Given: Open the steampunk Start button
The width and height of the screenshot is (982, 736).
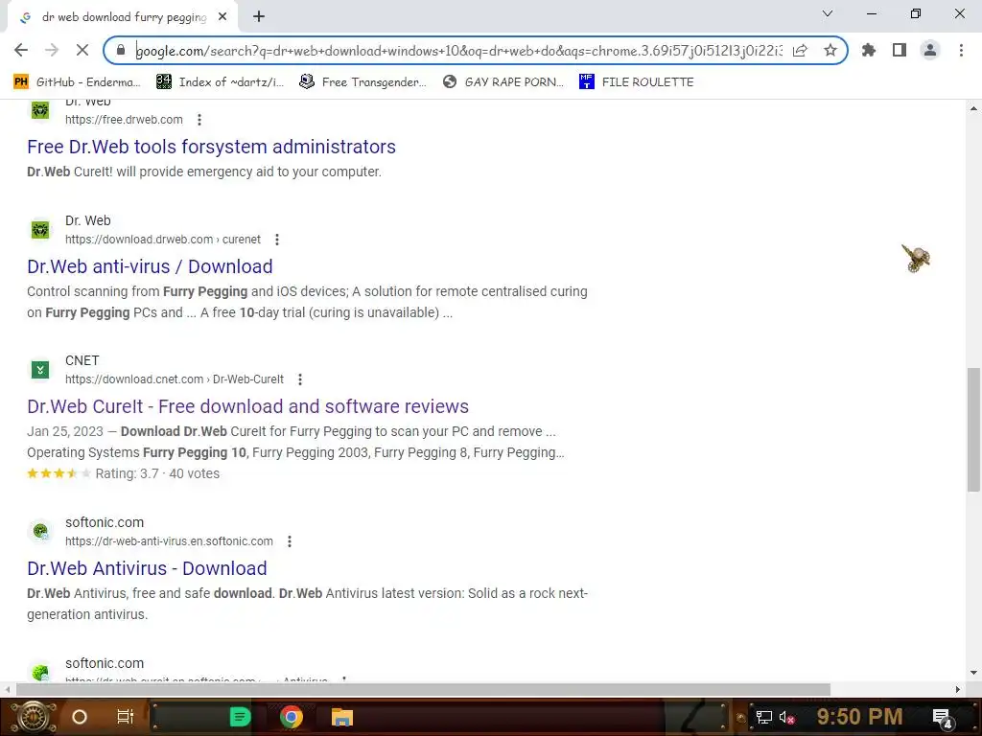Looking at the screenshot, I should 33,717.
